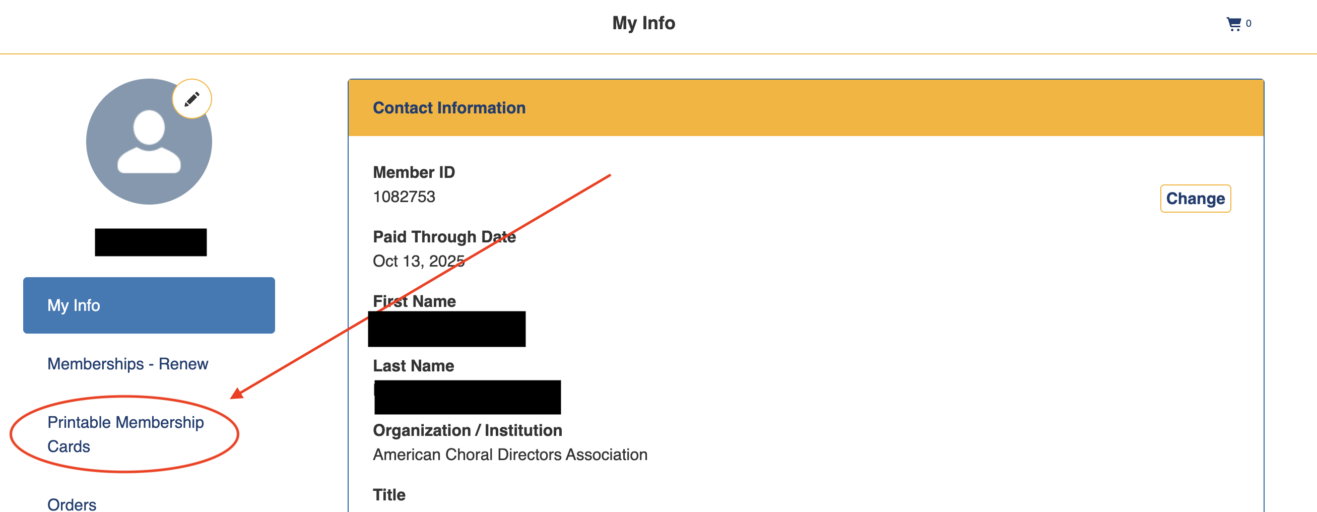Click the redacted name below the avatar
The height and width of the screenshot is (512, 1317).
tap(151, 242)
